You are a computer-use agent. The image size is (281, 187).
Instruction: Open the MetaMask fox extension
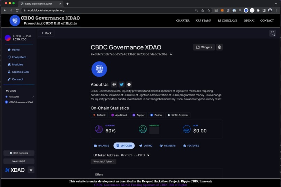tap(222, 10)
